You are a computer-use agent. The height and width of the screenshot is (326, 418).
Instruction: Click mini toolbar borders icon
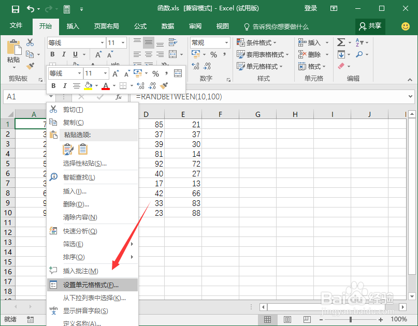point(123,85)
